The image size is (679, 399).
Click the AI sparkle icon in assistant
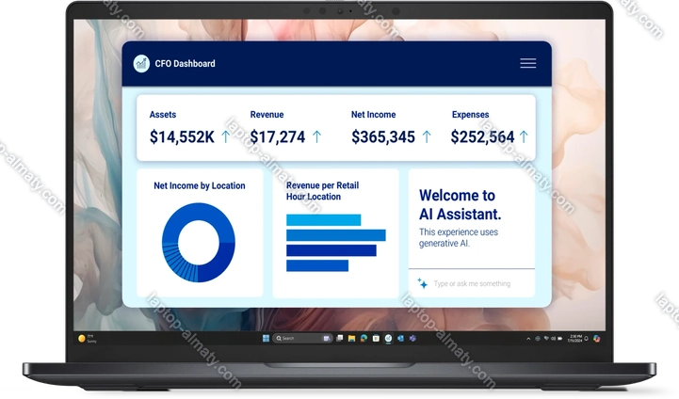[422, 283]
